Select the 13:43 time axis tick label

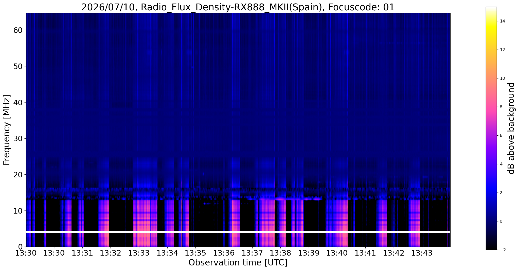pos(422,253)
